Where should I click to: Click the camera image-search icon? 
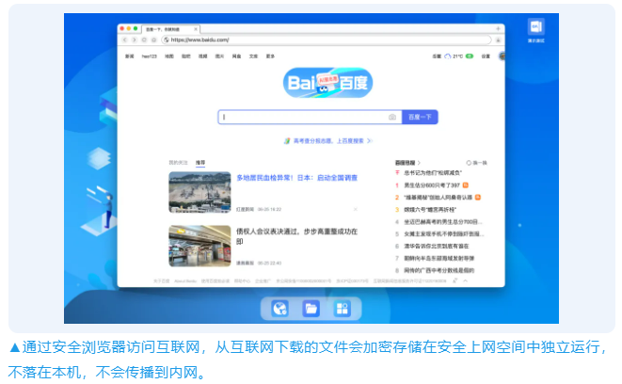[392, 117]
